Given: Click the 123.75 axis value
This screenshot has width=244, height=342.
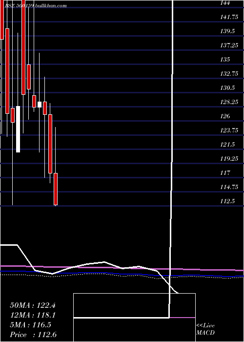Looking at the screenshot, I should pos(229,130).
